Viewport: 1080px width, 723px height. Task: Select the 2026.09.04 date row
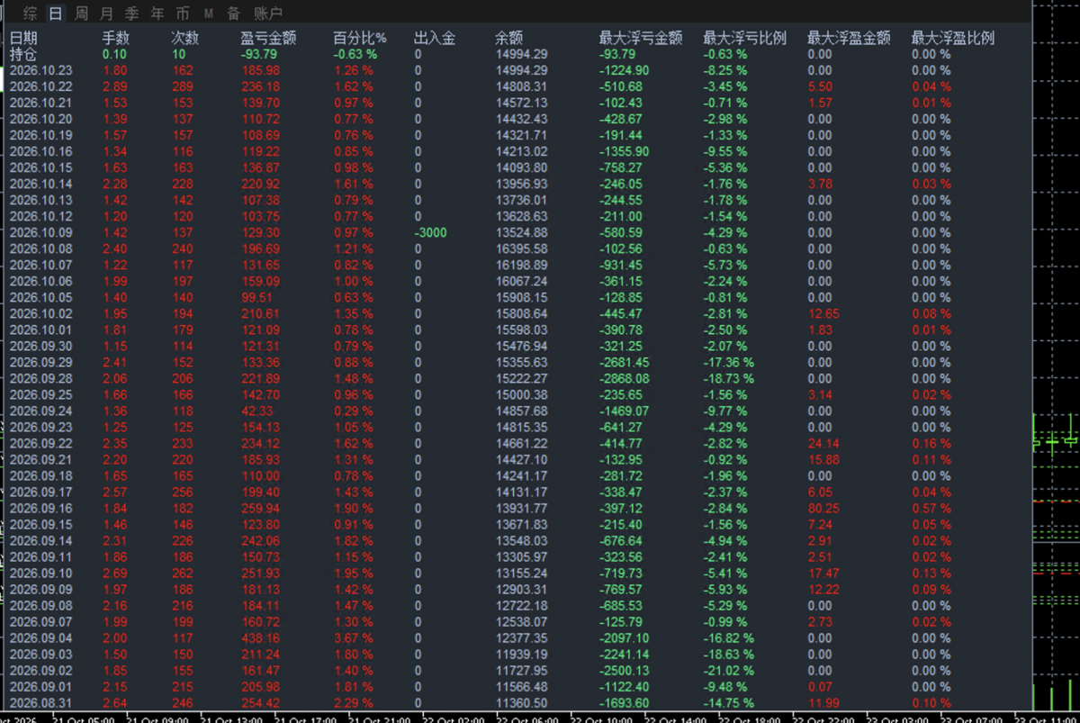pos(40,637)
